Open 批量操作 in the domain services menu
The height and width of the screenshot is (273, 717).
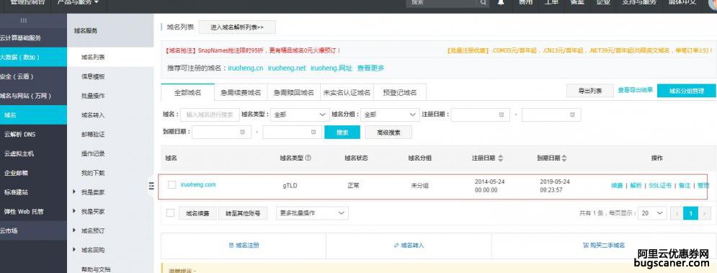point(93,96)
